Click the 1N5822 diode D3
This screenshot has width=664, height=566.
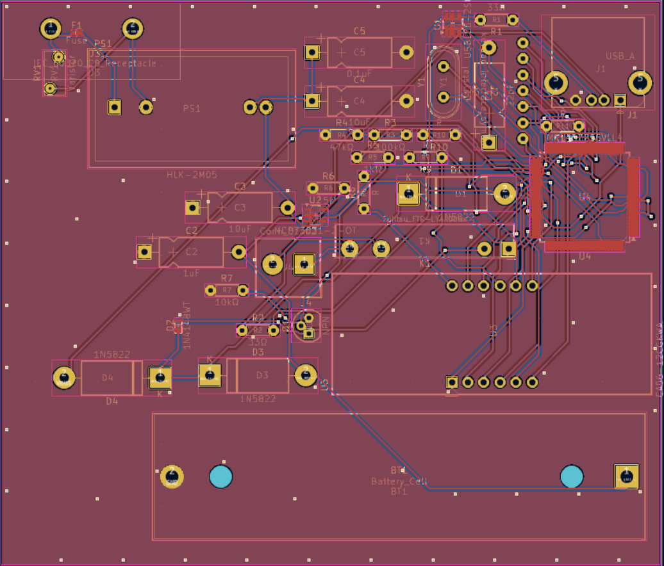click(x=263, y=375)
